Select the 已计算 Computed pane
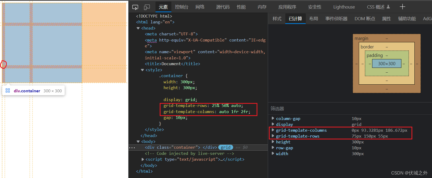The height and width of the screenshot is (178, 432). point(295,19)
